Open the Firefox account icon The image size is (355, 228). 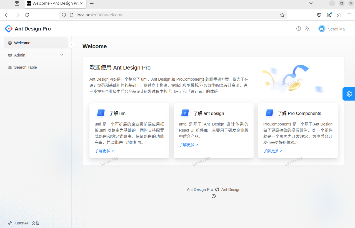(x=329, y=15)
